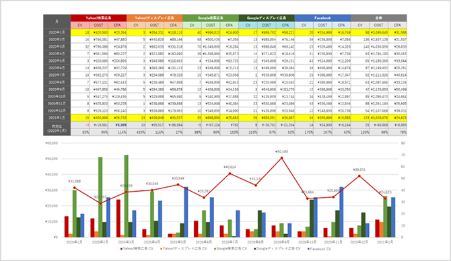
Task: Select the Facebook CV legend entry
Action: pos(319,249)
